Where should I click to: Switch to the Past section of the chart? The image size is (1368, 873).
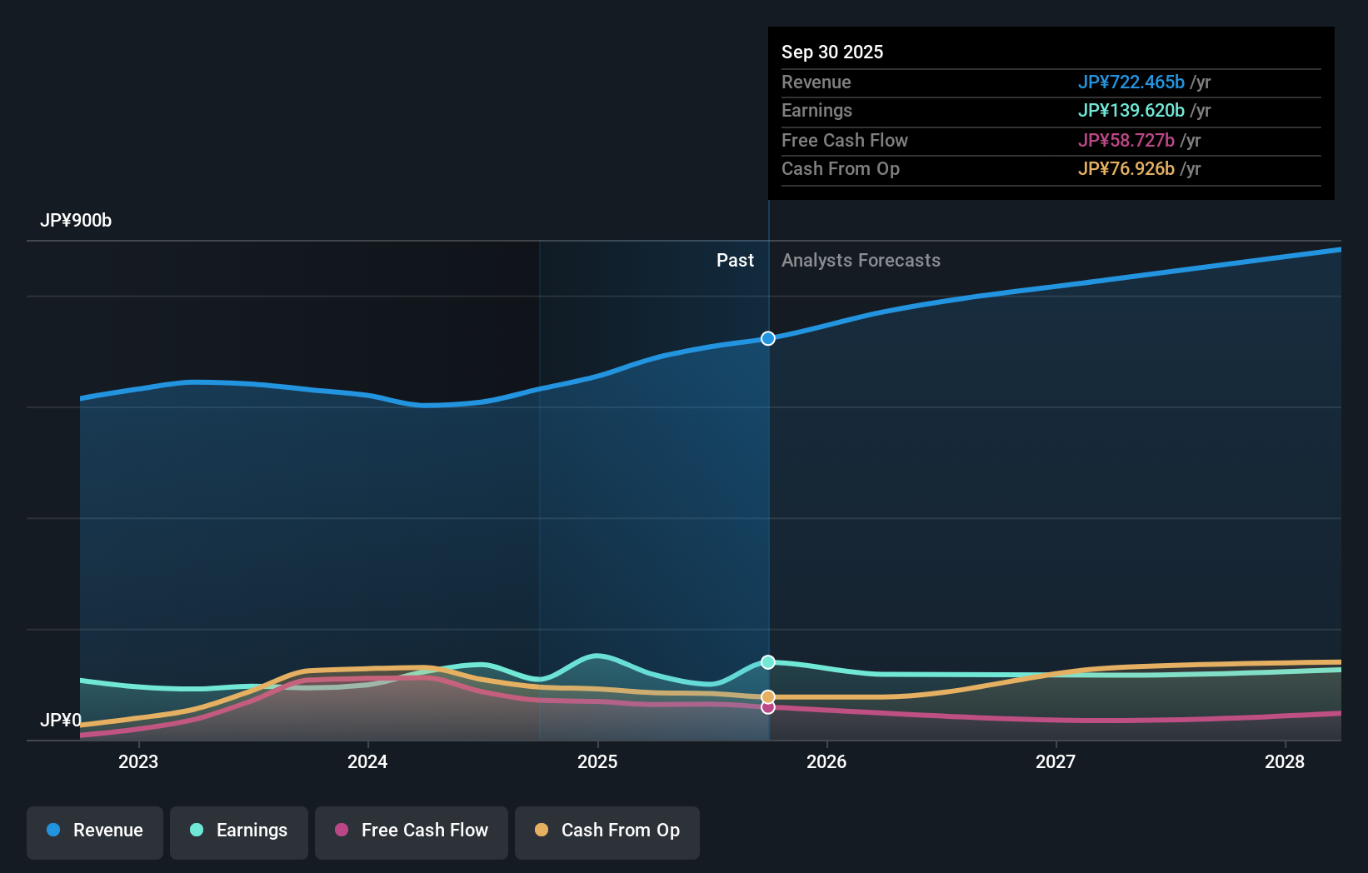click(x=735, y=260)
